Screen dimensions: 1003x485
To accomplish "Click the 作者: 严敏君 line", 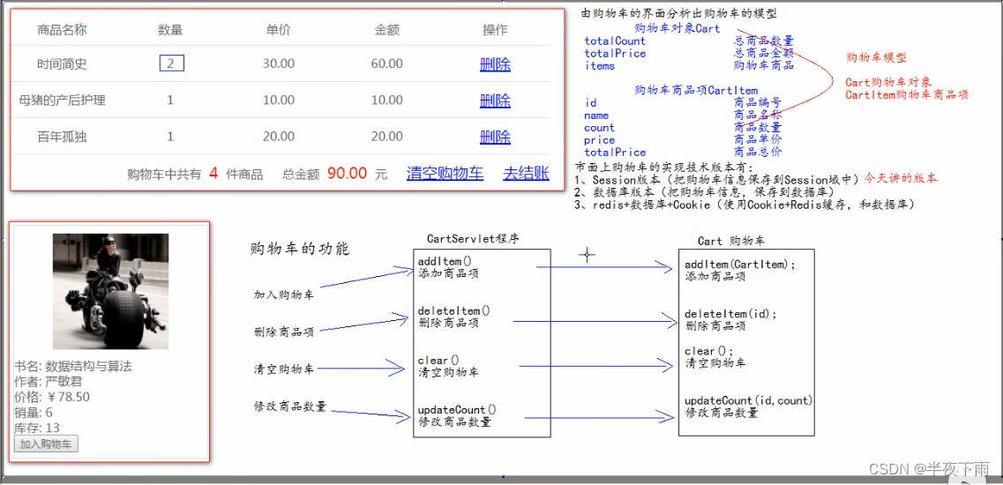I will [49, 382].
